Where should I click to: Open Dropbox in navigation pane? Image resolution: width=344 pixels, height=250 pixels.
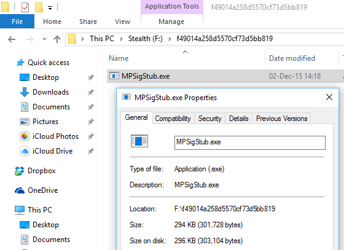(42, 171)
